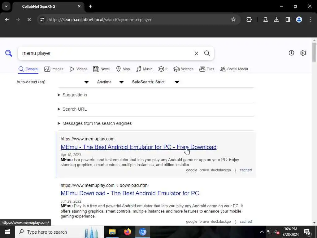
Task: Switch to the Files tab
Action: pyautogui.click(x=206, y=69)
